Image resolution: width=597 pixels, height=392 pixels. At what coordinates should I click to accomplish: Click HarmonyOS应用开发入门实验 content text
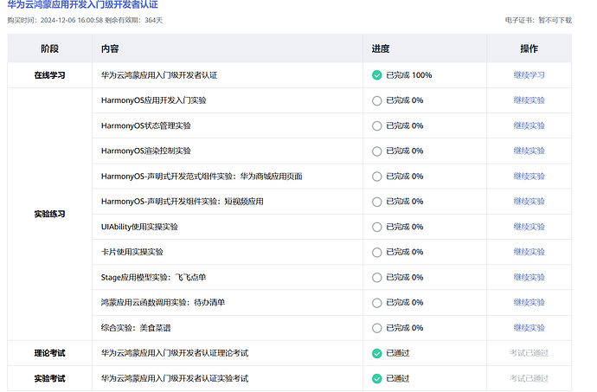[x=153, y=100]
